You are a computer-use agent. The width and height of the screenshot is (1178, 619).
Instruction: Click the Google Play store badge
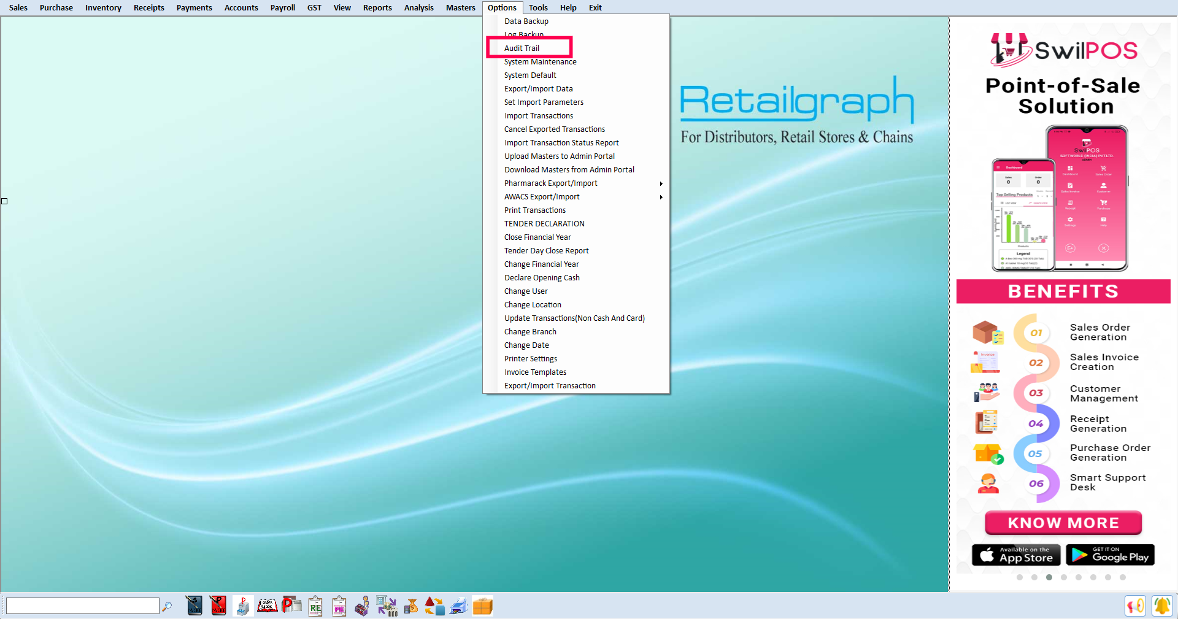[x=1111, y=555]
